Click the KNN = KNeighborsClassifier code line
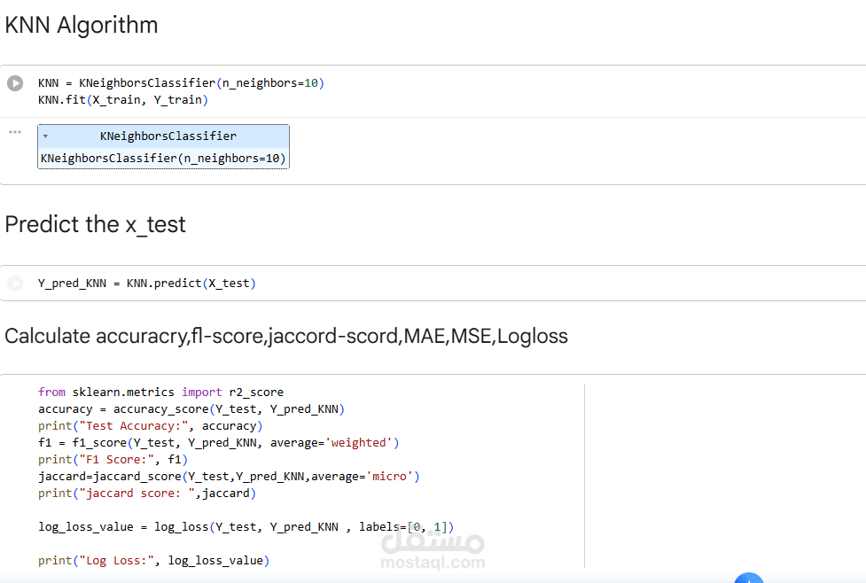This screenshot has height=583, width=866. pyautogui.click(x=181, y=83)
